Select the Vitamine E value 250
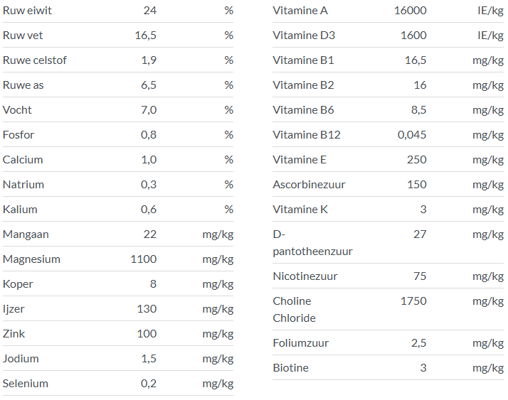Image resolution: width=508 pixels, height=400 pixels. click(x=416, y=160)
